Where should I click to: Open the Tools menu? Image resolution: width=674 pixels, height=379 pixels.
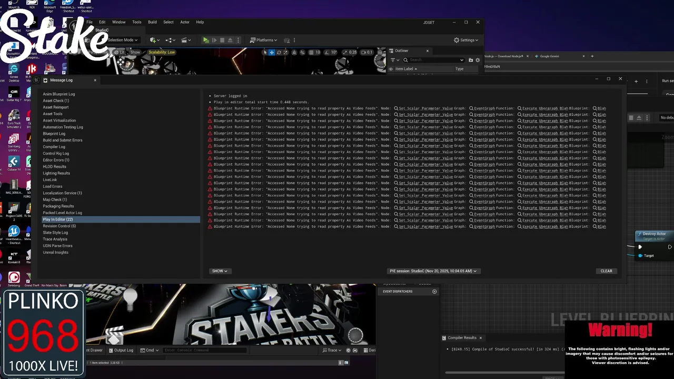(137, 22)
